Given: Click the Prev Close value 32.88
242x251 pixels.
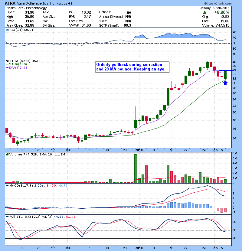Looking at the screenshot, I should point(30,25).
